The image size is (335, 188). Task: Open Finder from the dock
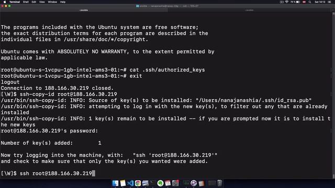115,183
